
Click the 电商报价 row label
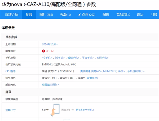tap(11, 51)
